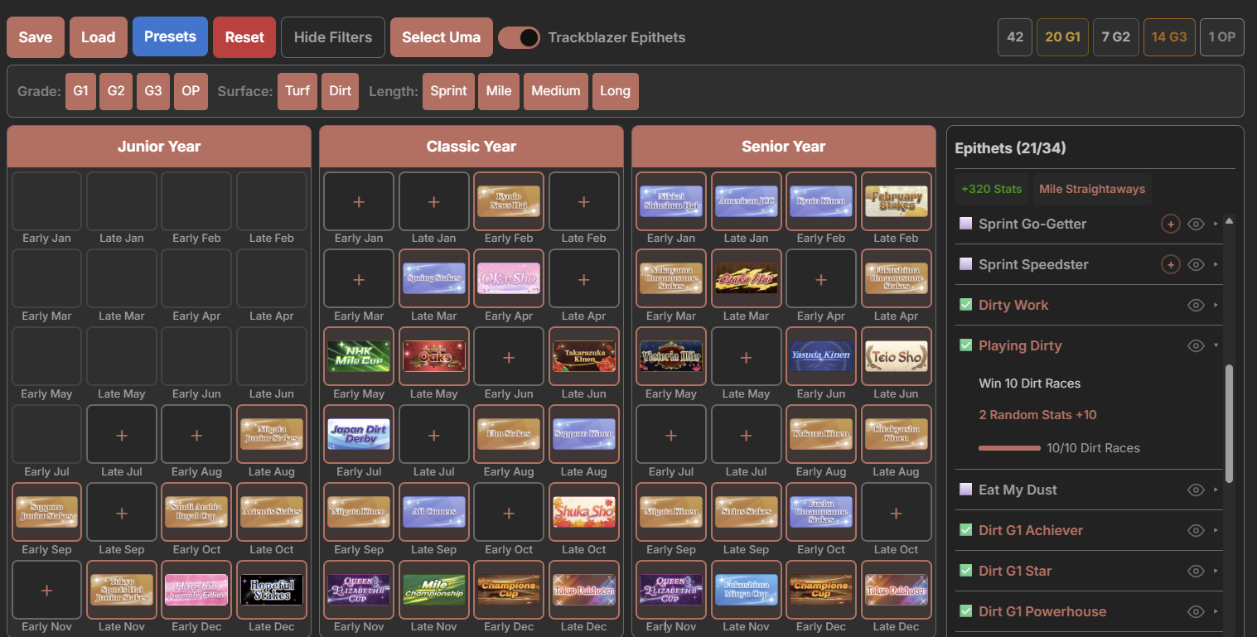Select the Hopeful Stakes race card
Screen dimensions: 1257x637
272,590
